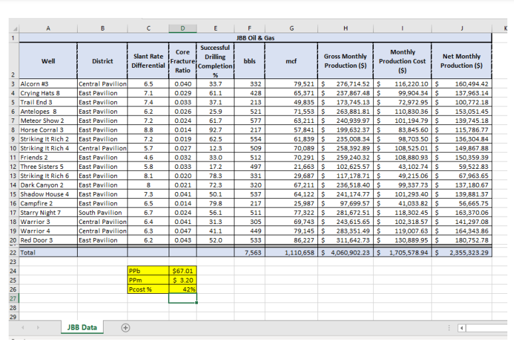Go to previous sheet navigation arrow
The height and width of the screenshot is (349, 514).
click(23, 328)
